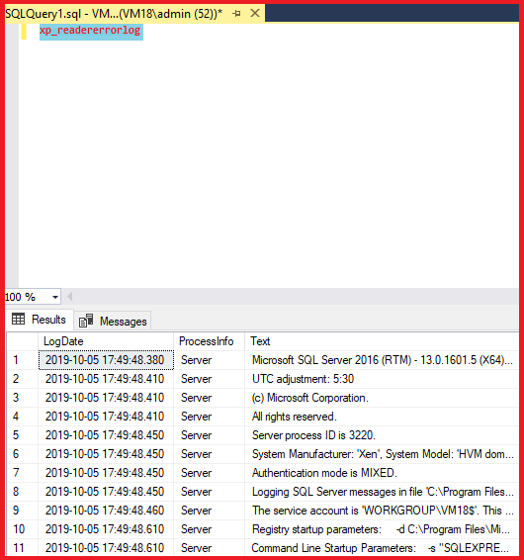Click 'Command Line Startup Parameters' cell
This screenshot has height=560, width=524.
[382, 548]
